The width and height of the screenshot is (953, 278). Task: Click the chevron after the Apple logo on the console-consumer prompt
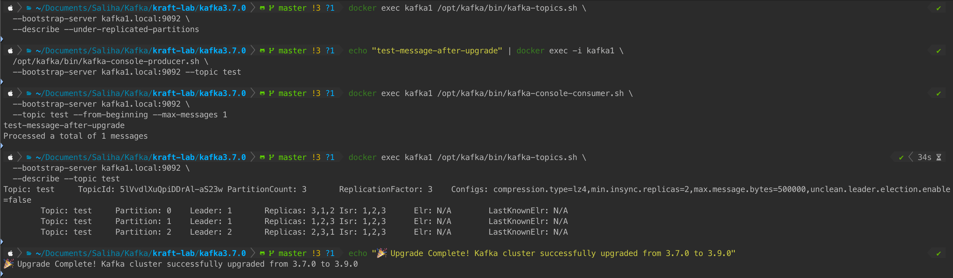[20, 93]
